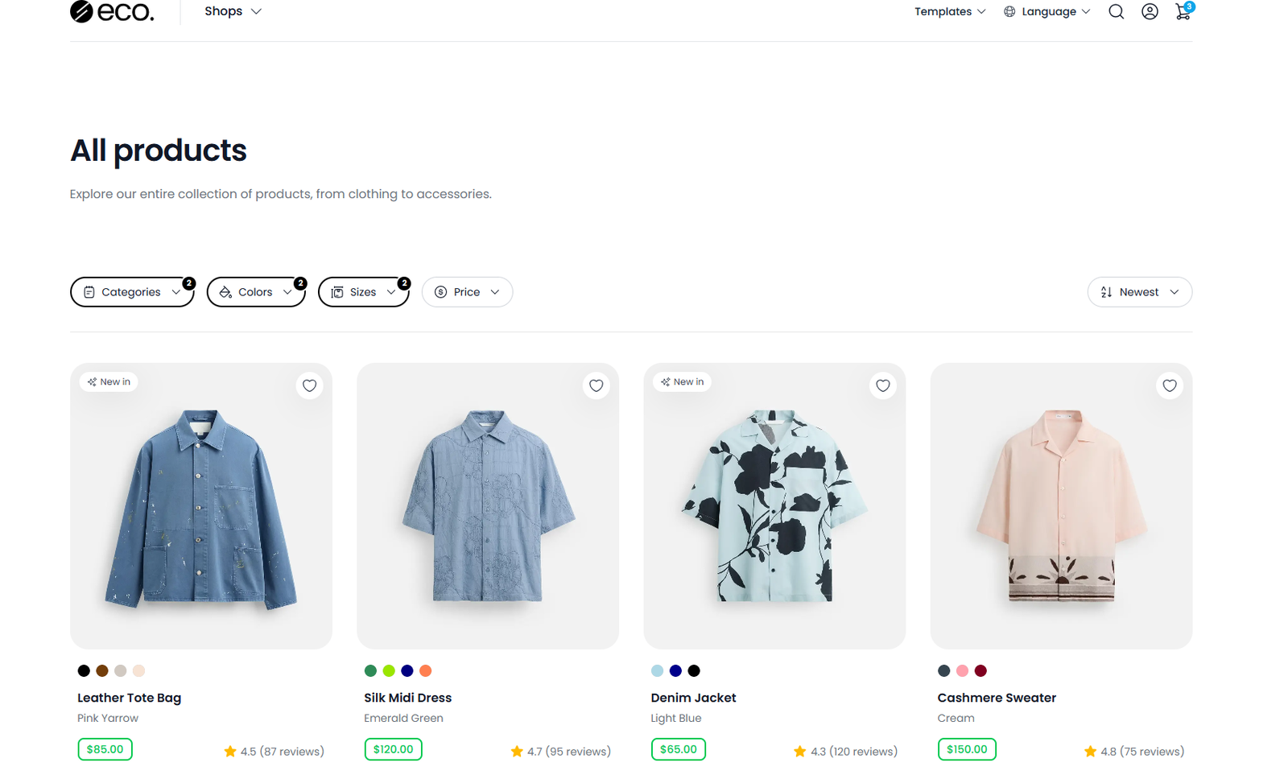Open the user account icon

pyautogui.click(x=1150, y=11)
